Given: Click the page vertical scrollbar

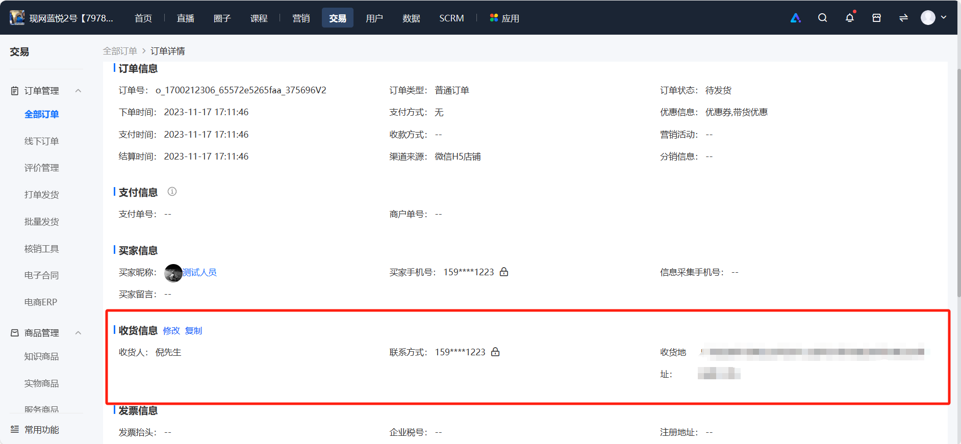Looking at the screenshot, I should (958, 184).
